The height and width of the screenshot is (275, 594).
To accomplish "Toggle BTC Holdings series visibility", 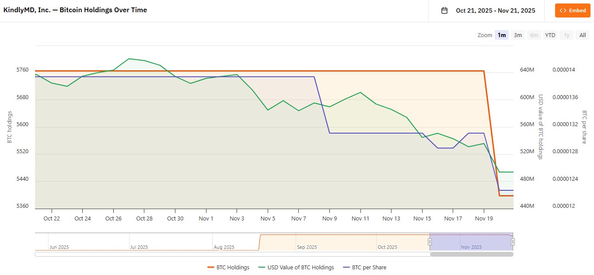I will tap(233, 268).
